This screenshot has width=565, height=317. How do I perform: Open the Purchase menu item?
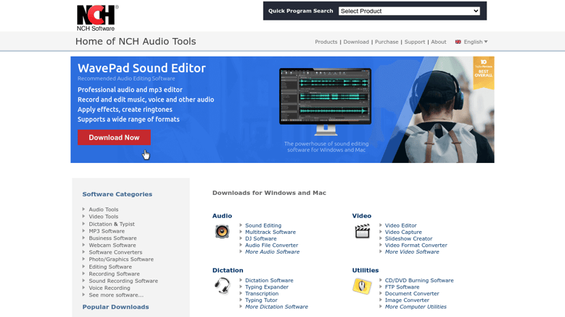tap(387, 42)
